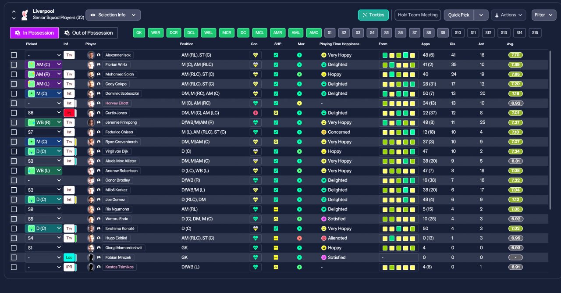Click Federico Chiesa's form squares
561x293 pixels.
398,132
